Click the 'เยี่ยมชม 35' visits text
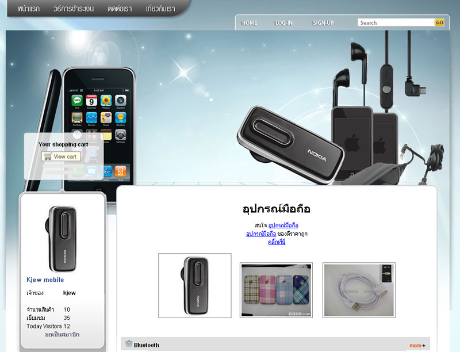The width and height of the screenshot is (460, 352). click(48, 317)
